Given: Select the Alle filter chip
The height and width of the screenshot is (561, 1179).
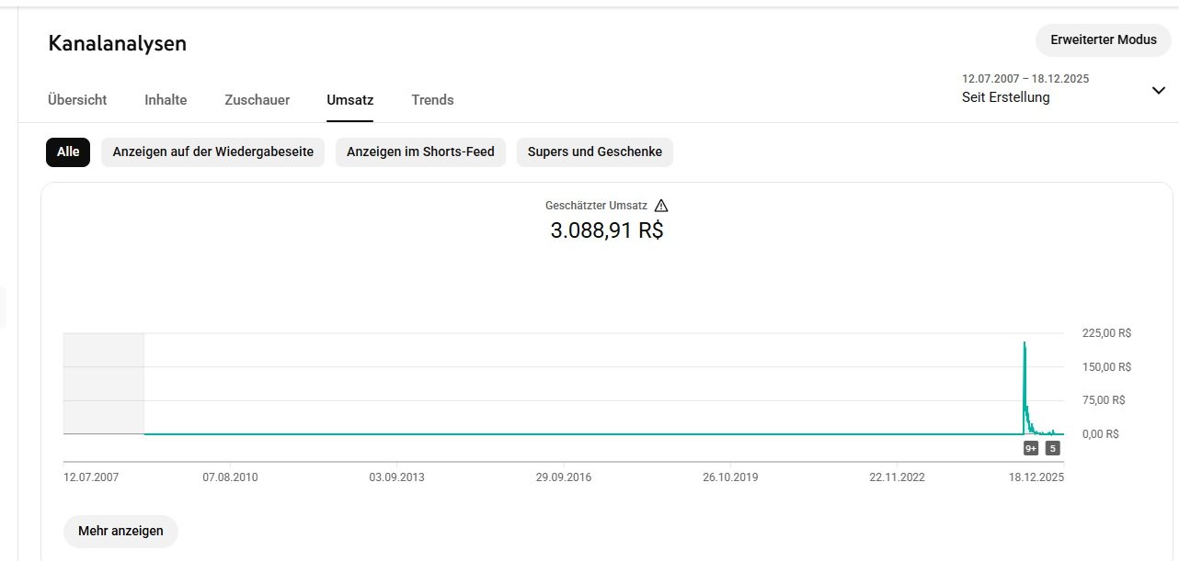Looking at the screenshot, I should pyautogui.click(x=68, y=152).
